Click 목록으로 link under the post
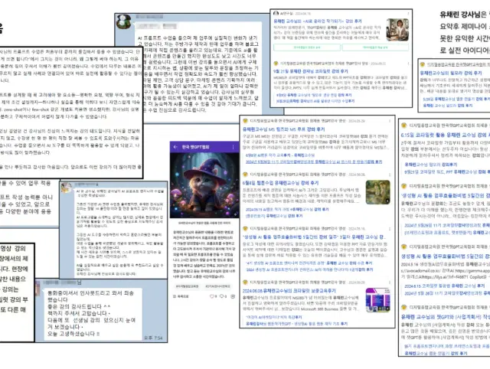The height and width of the screenshot is (369, 490). (181, 296)
